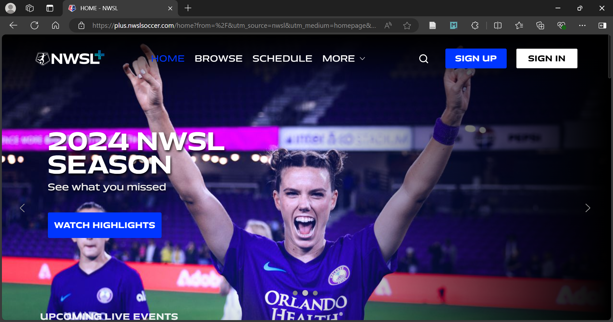
Task: Select the second carousel dot
Action: tap(305, 293)
